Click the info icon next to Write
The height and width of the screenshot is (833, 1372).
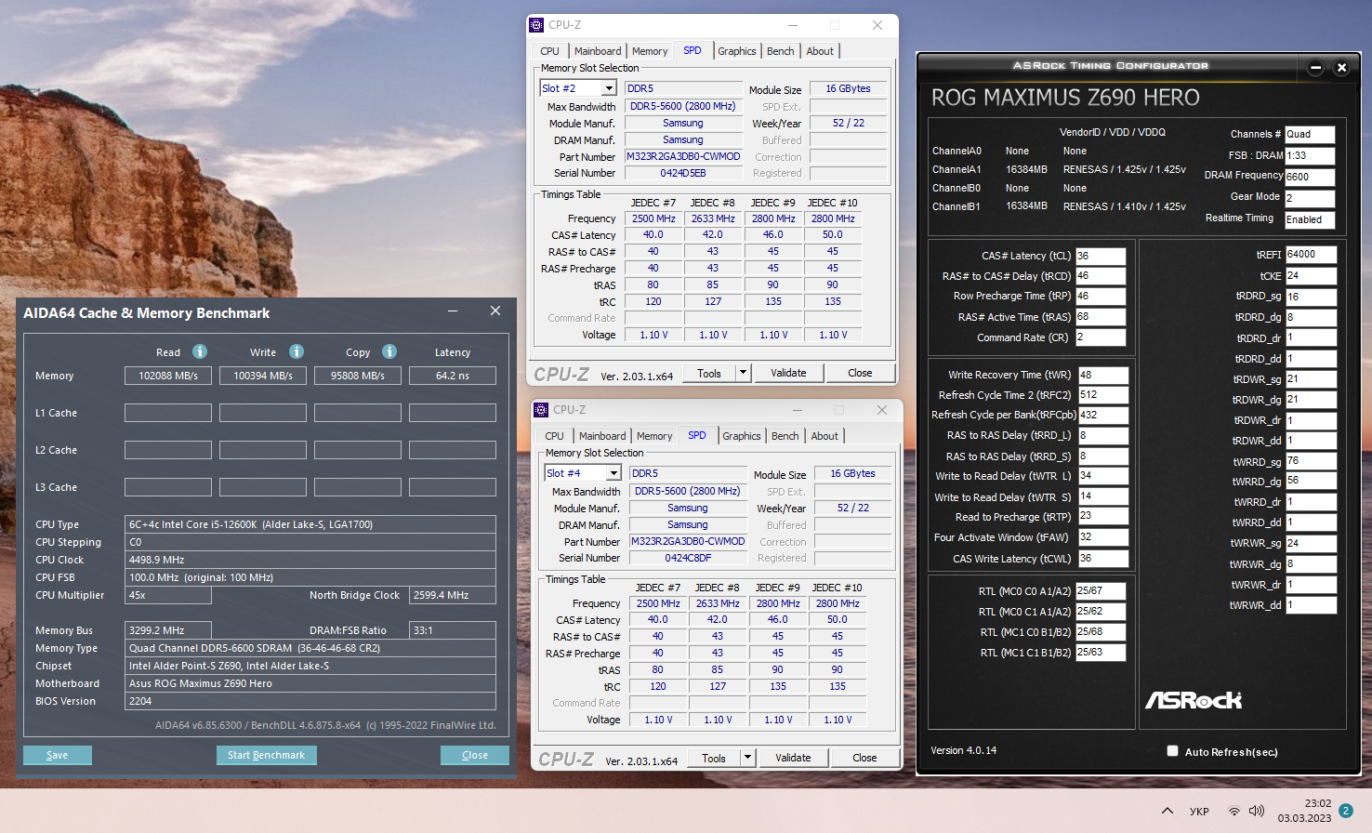click(x=297, y=351)
